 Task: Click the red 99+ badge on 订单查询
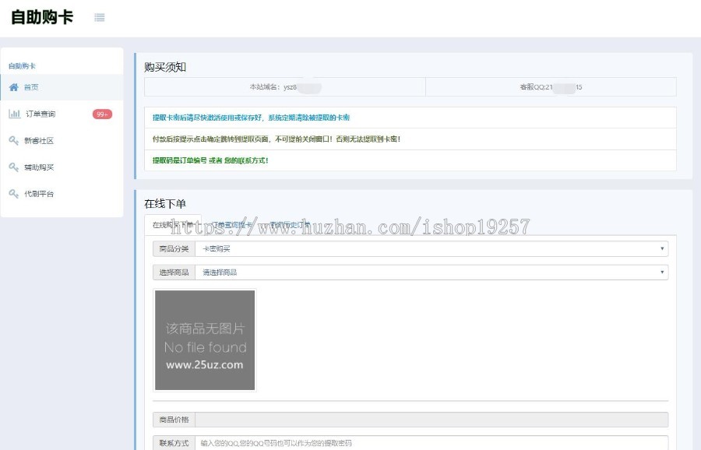pos(102,114)
